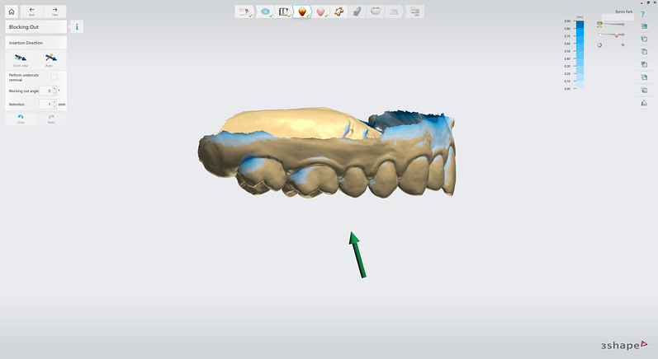Click the Back arrow button
Image resolution: width=658 pixels, height=359 pixels.
(31, 12)
